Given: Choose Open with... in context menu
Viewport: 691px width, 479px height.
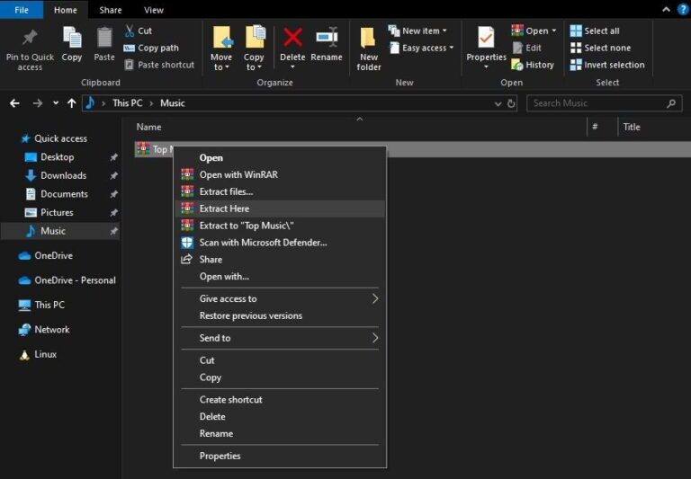Looking at the screenshot, I should point(280,277).
